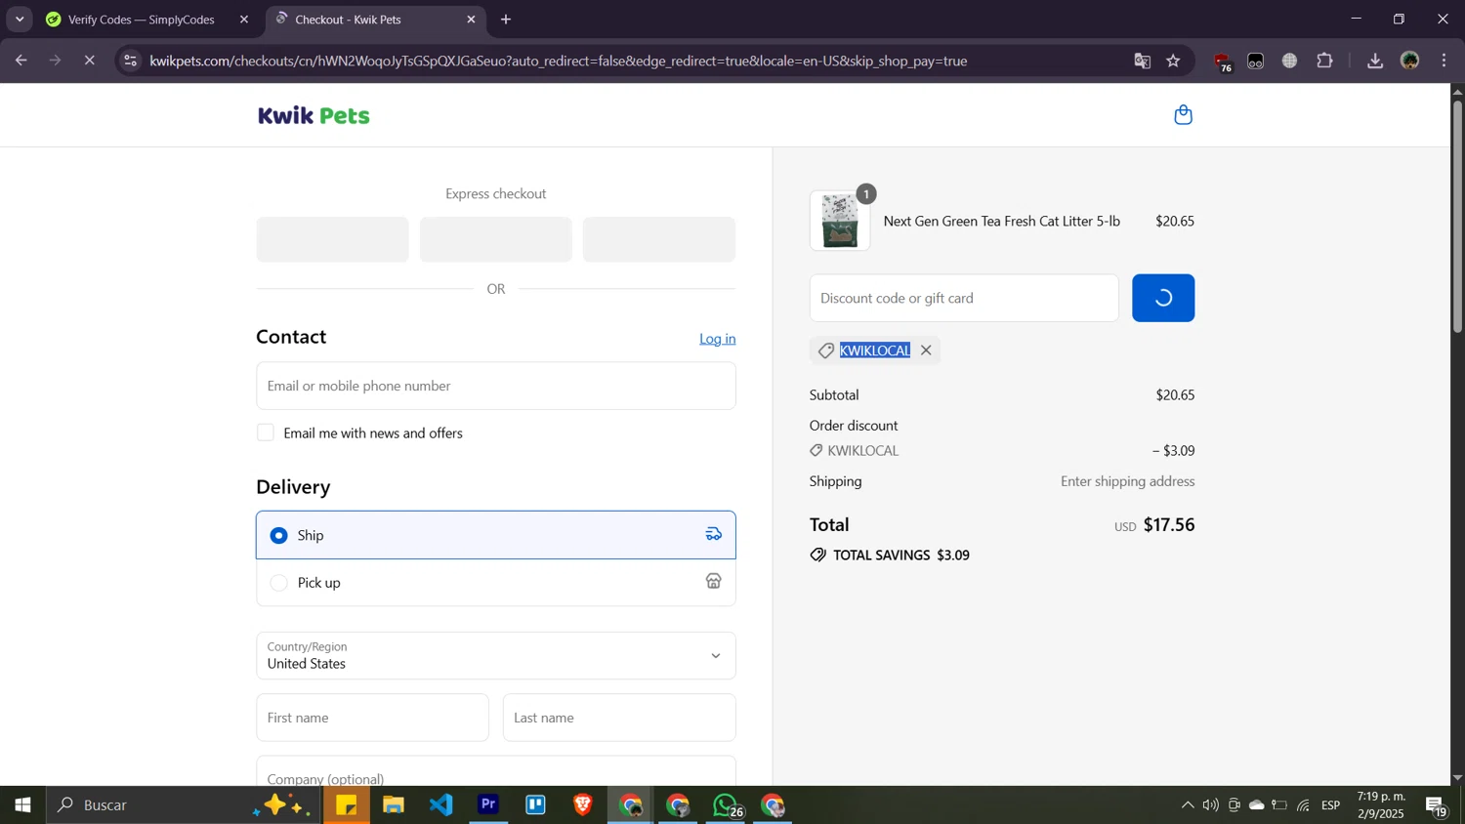
Task: Click the third express checkout placeholder button
Action: click(658, 239)
